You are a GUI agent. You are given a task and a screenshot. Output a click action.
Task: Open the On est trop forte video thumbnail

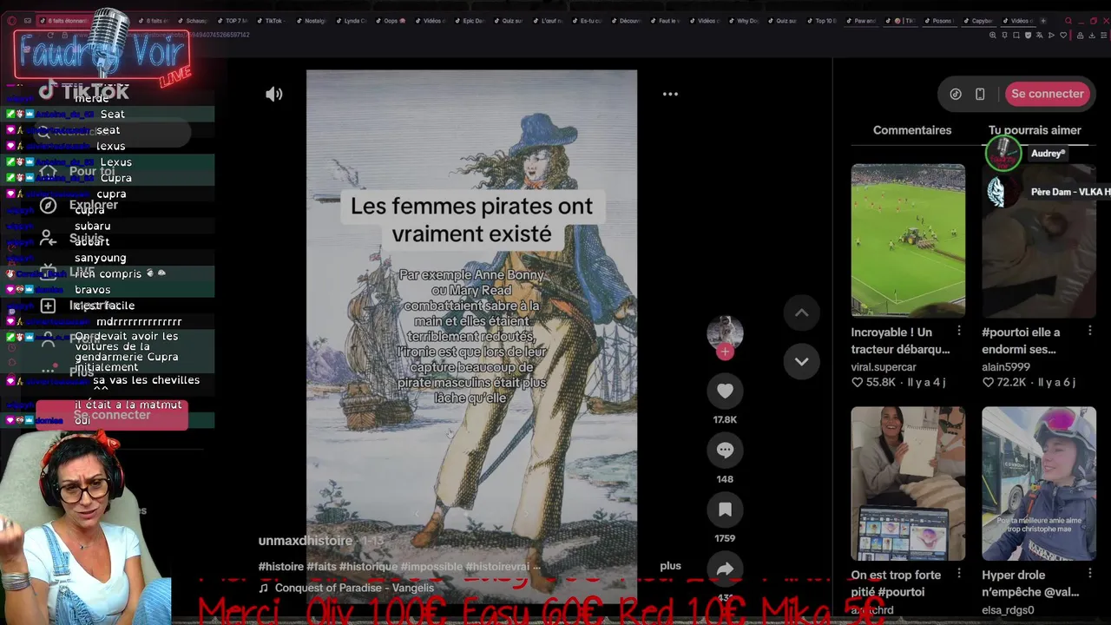(x=908, y=484)
